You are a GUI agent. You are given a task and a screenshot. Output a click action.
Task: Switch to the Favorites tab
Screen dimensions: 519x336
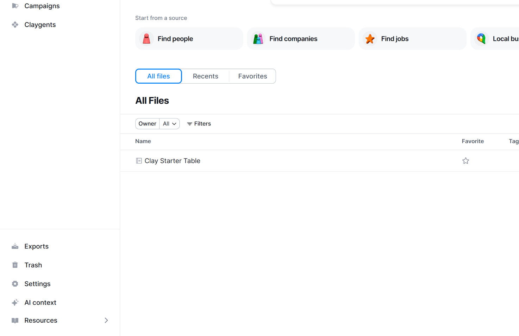[x=252, y=76]
